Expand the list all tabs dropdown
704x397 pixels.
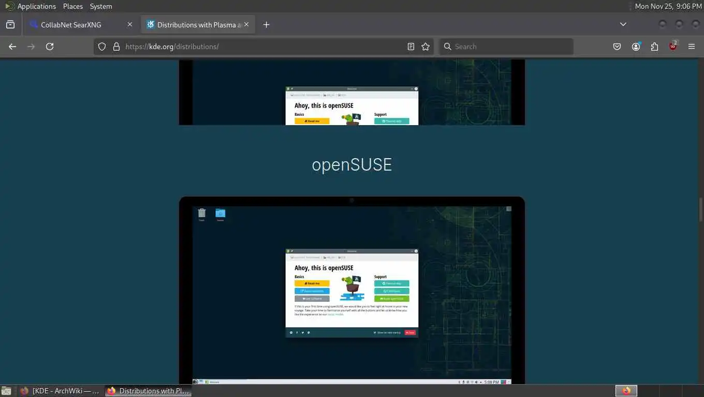point(623,24)
